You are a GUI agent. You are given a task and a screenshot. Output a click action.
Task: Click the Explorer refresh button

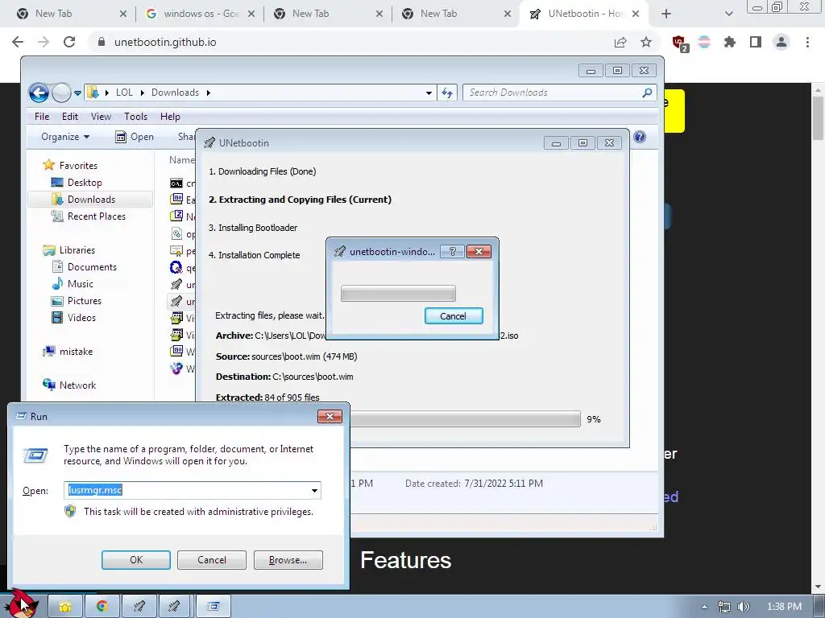[446, 93]
